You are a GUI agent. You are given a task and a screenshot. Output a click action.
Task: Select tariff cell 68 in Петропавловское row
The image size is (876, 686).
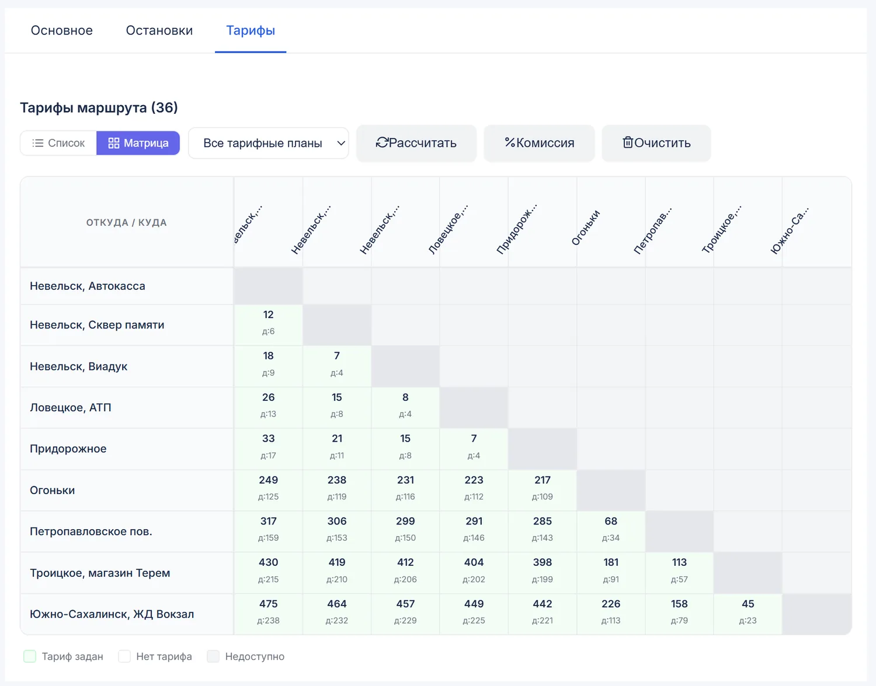(x=611, y=531)
